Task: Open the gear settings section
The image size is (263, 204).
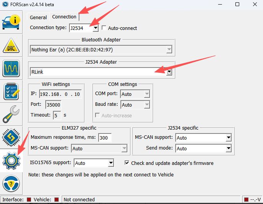Action: tap(12, 161)
